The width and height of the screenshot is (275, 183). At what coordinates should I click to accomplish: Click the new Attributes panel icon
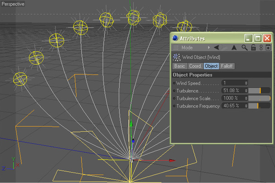tap(268, 47)
